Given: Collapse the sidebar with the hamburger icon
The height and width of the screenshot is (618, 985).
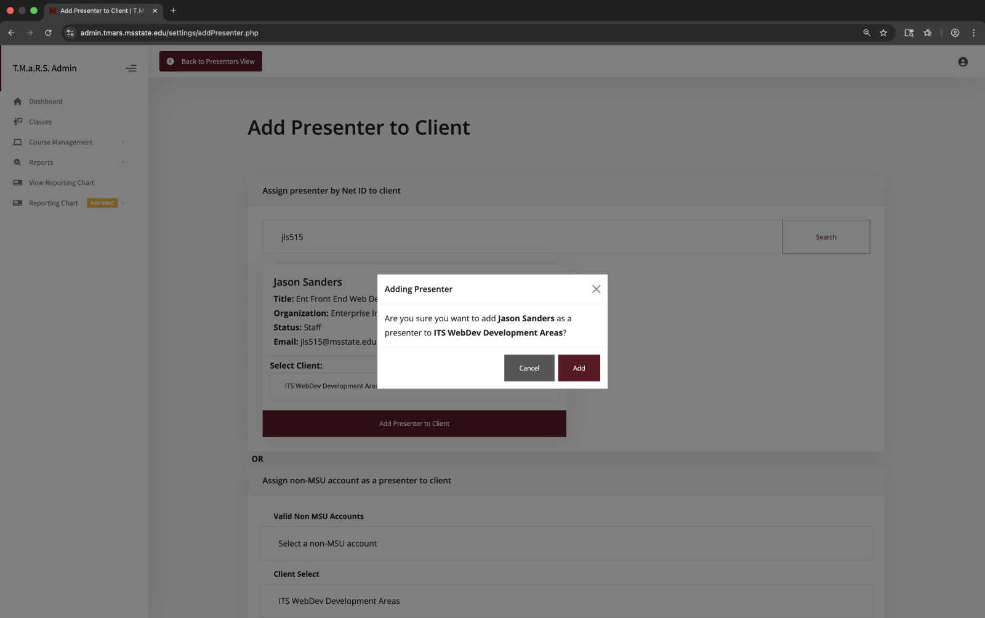Looking at the screenshot, I should 131,68.
